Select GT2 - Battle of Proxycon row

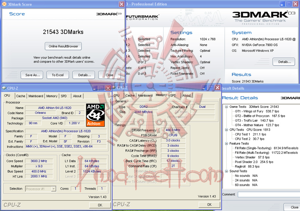(260, 116)
